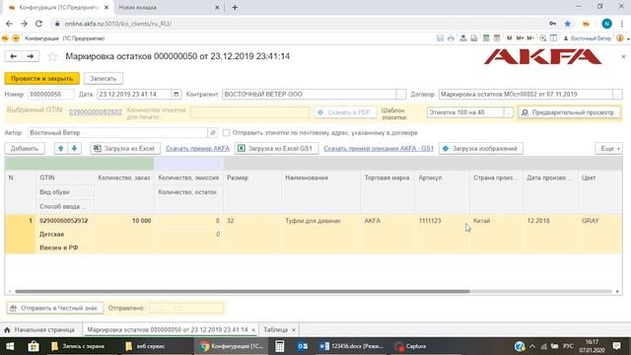Click Chrome bookmark star icon

tap(568, 24)
